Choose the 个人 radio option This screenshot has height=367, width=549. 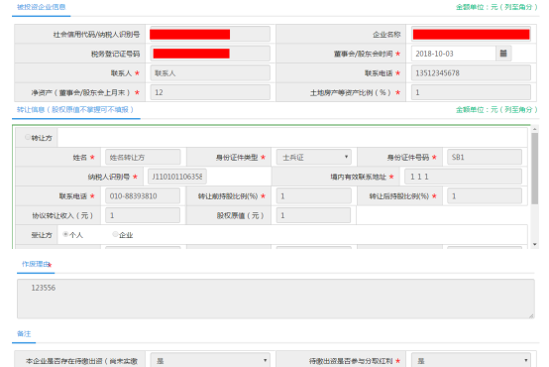click(65, 234)
